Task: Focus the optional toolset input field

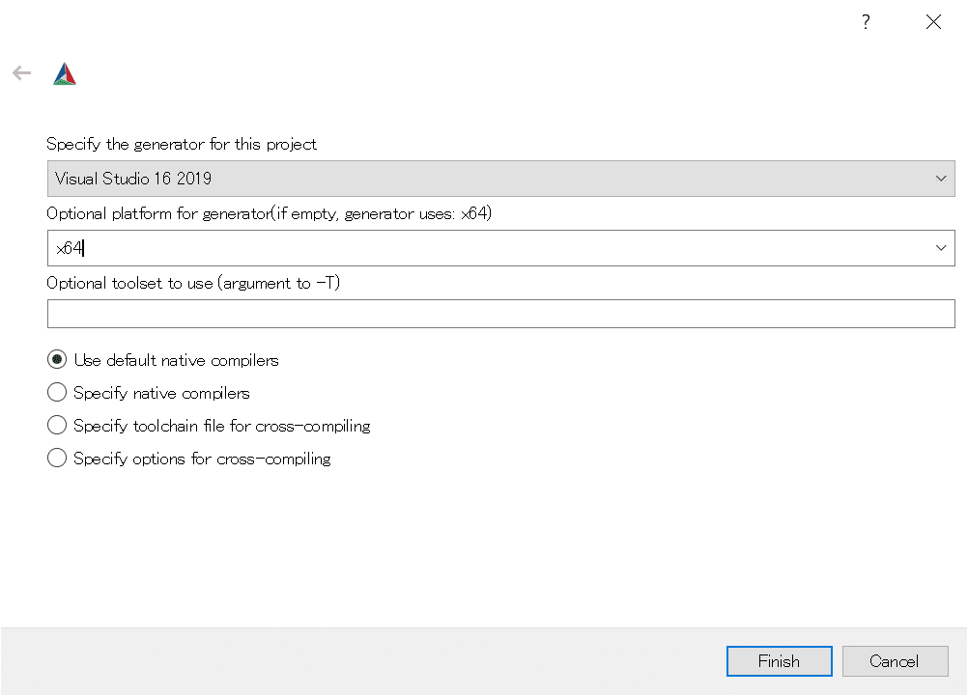Action: (x=500, y=314)
